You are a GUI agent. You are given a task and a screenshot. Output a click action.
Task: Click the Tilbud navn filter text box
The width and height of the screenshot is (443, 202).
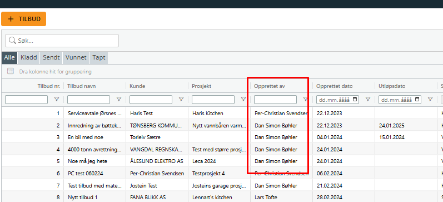[88, 100]
